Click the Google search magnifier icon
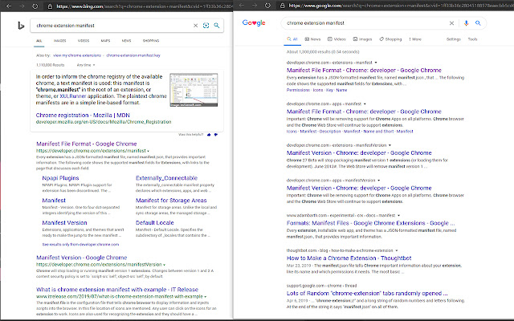This screenshot has height=321, width=514. 478,23
